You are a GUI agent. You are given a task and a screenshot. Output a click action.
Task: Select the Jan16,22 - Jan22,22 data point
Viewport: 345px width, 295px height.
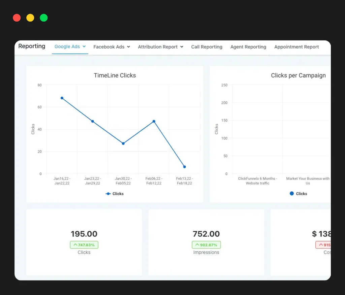tap(62, 98)
